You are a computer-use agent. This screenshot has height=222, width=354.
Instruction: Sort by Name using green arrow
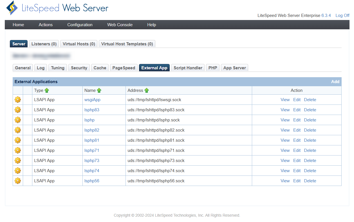click(x=99, y=90)
